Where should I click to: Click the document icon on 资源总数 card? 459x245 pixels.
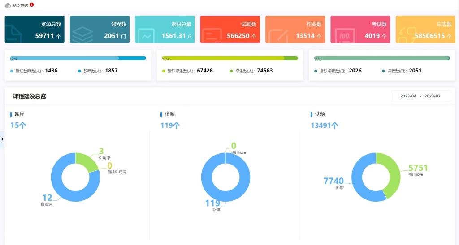click(x=13, y=34)
